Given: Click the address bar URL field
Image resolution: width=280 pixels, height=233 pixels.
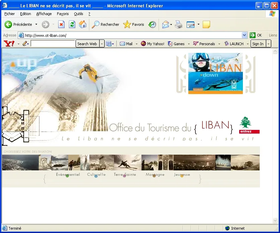Looking at the screenshot, I should (x=133, y=35).
